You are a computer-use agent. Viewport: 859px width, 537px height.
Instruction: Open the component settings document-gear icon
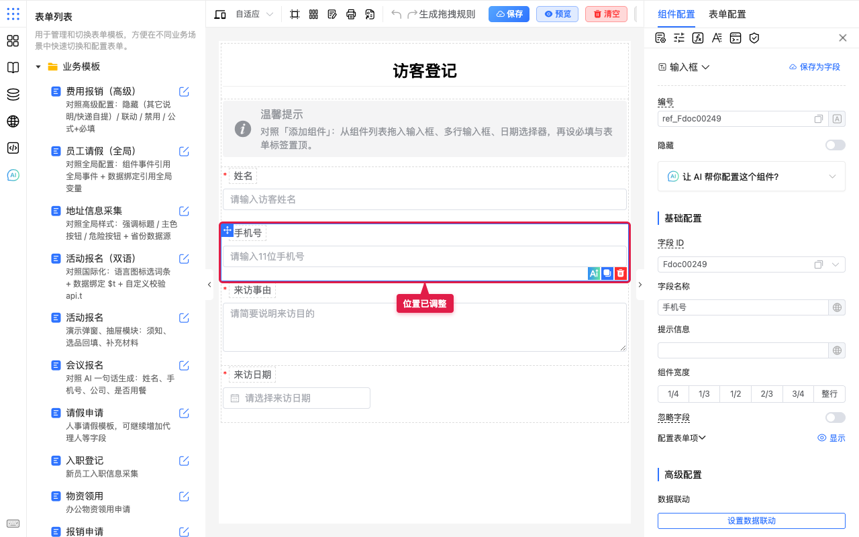[660, 38]
